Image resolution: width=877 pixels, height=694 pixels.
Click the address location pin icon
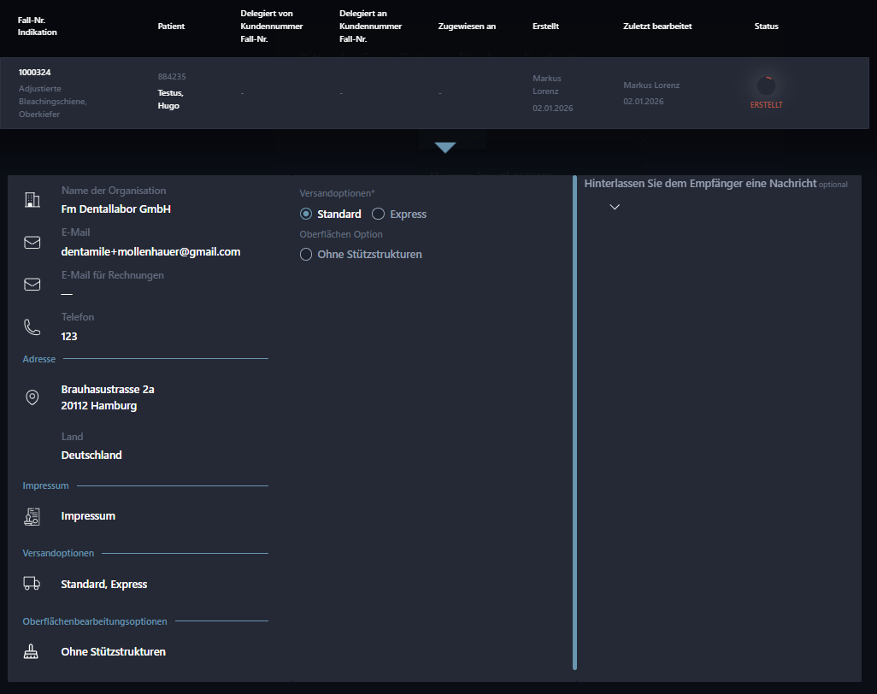(32, 397)
